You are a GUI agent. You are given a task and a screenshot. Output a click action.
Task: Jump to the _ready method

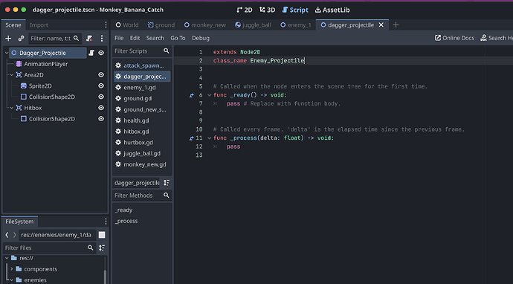tap(123, 210)
